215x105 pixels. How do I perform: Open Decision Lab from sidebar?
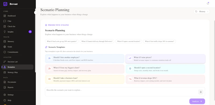[17, 62]
